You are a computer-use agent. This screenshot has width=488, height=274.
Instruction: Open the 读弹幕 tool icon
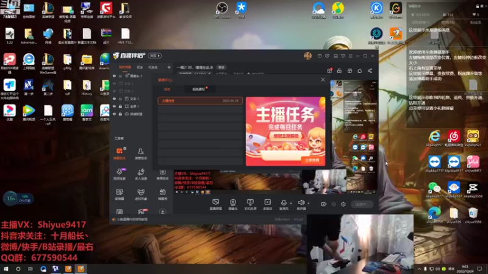tap(120, 194)
